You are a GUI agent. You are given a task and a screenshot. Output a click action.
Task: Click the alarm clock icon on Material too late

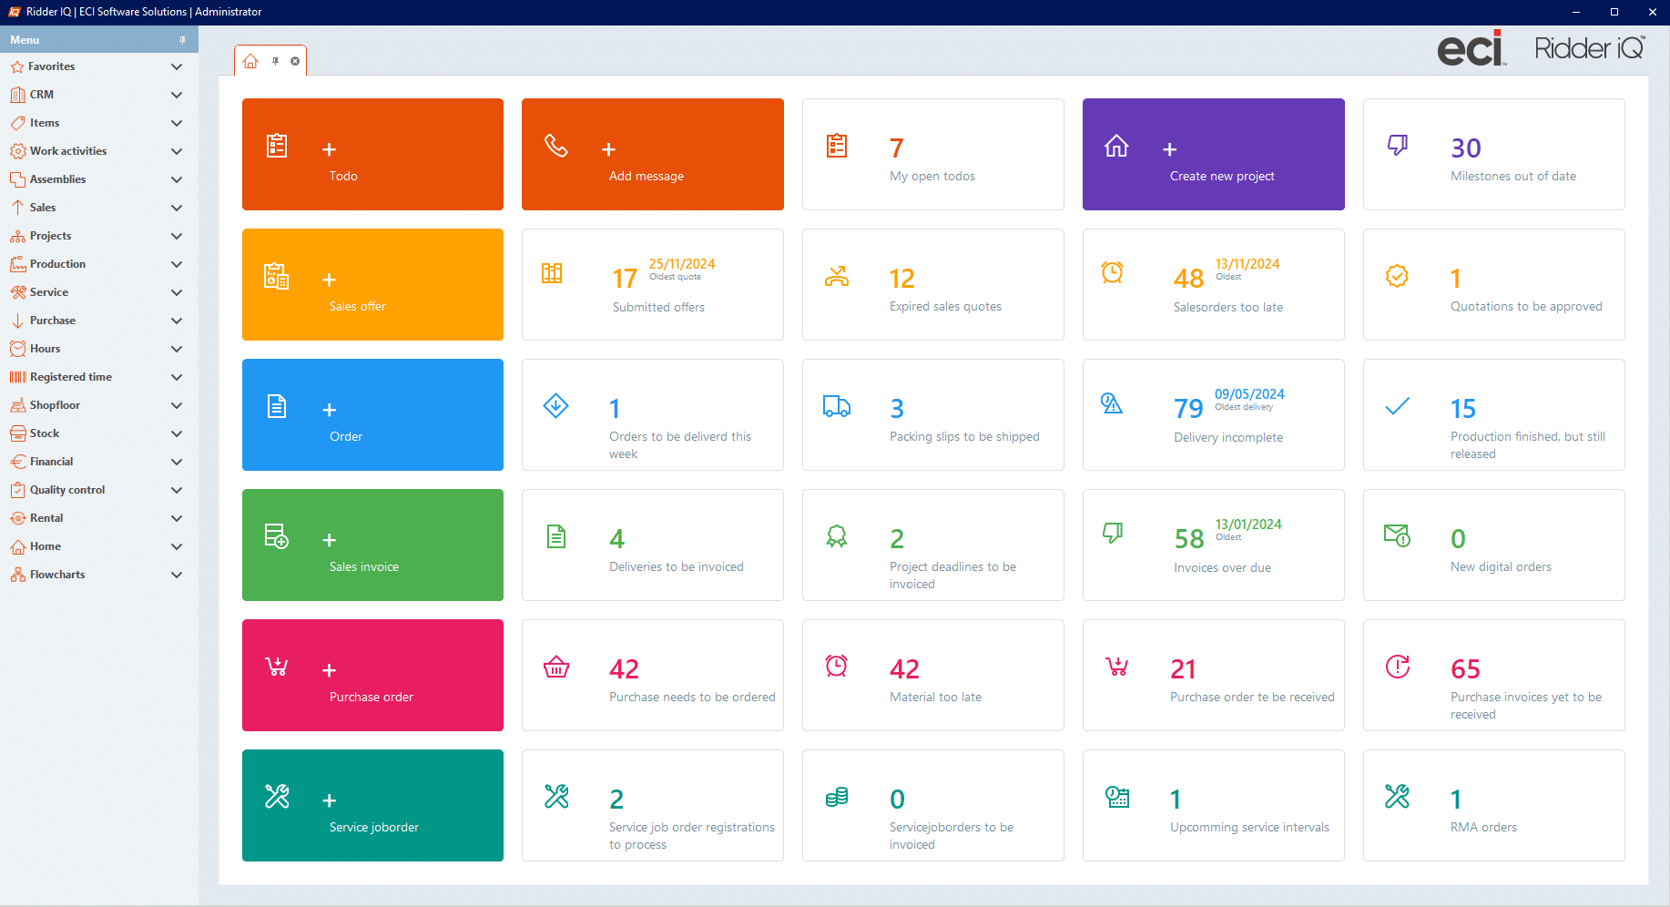tap(836, 666)
